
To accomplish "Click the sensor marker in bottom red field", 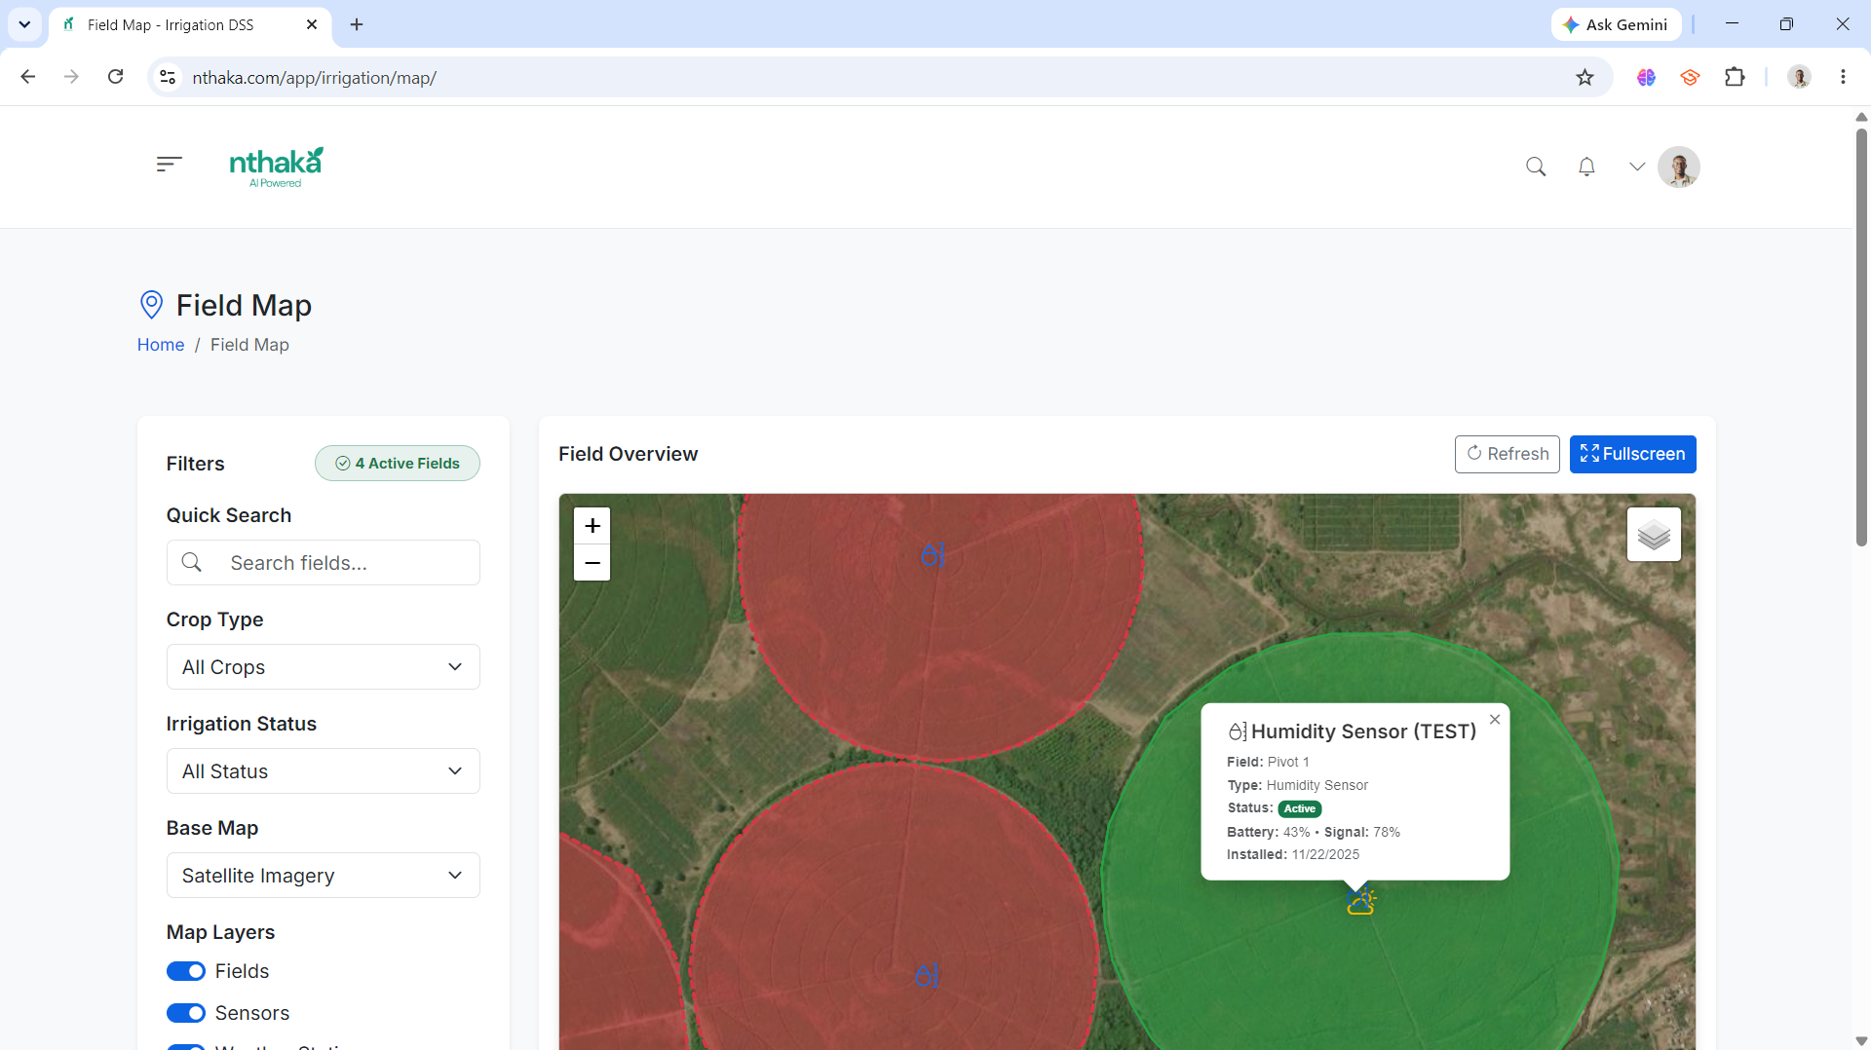I will [x=927, y=975].
